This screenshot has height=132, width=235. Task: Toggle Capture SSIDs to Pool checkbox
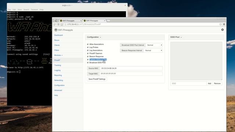[88, 59]
